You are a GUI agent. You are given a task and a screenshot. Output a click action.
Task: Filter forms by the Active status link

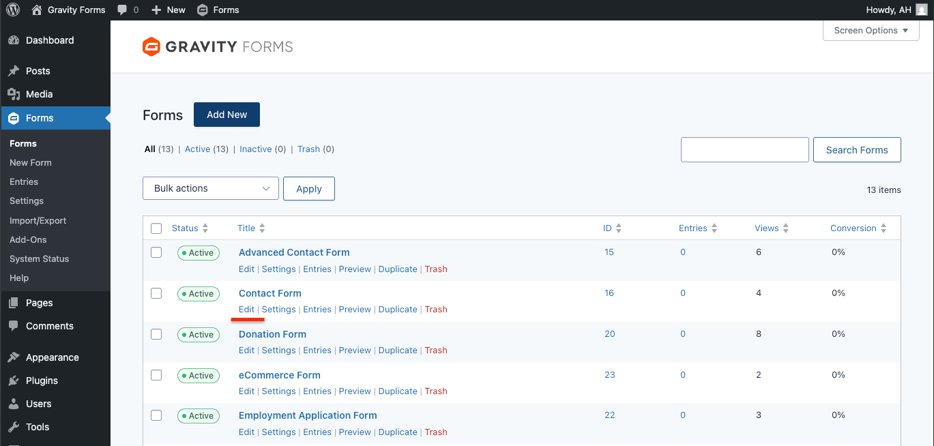197,149
